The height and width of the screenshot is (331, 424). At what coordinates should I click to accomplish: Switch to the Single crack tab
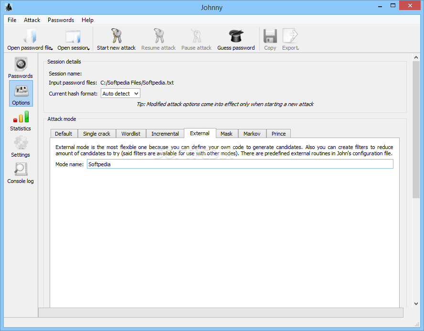pyautogui.click(x=96, y=134)
